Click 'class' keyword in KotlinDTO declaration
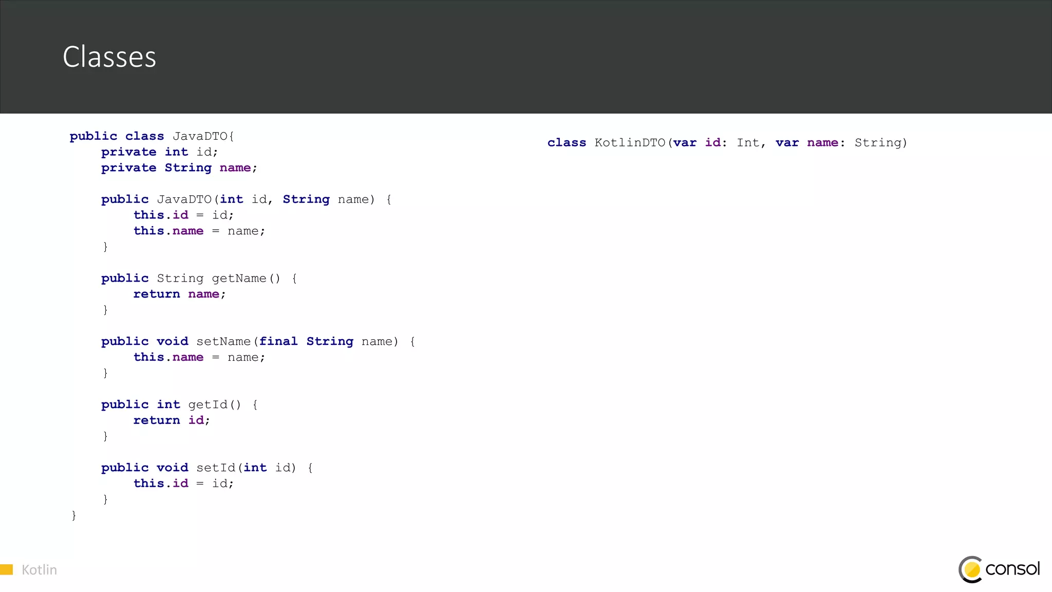Screen dimensions: 1052x592 pos(567,143)
